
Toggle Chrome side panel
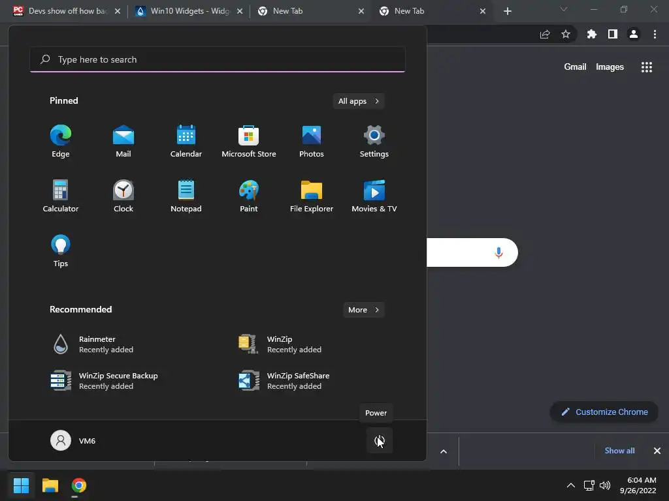[x=613, y=34]
